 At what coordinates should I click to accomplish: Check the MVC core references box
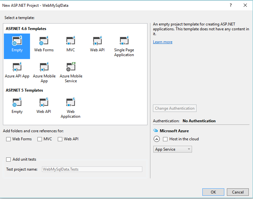(40, 139)
